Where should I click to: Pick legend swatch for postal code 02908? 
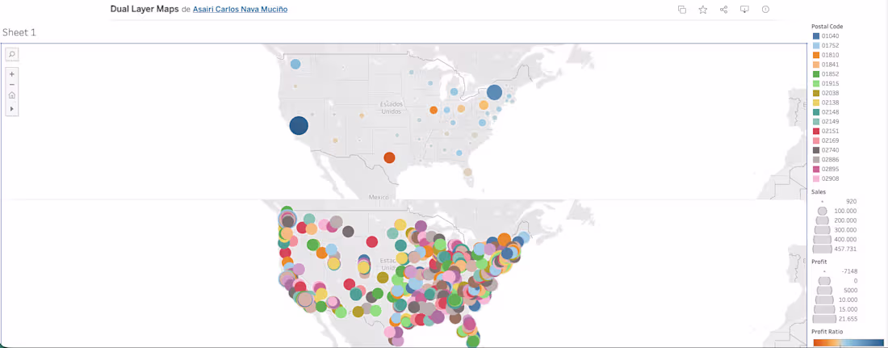coord(816,178)
